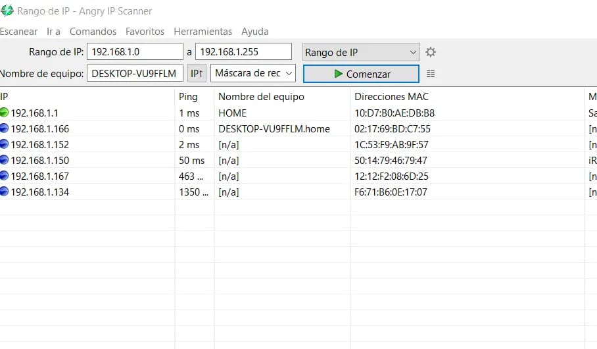Open the Favoritos menu
Screen dimensions: 597x349
coord(145,31)
